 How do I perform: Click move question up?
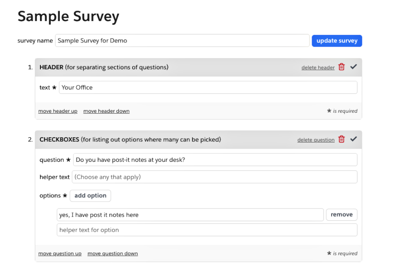60,253
